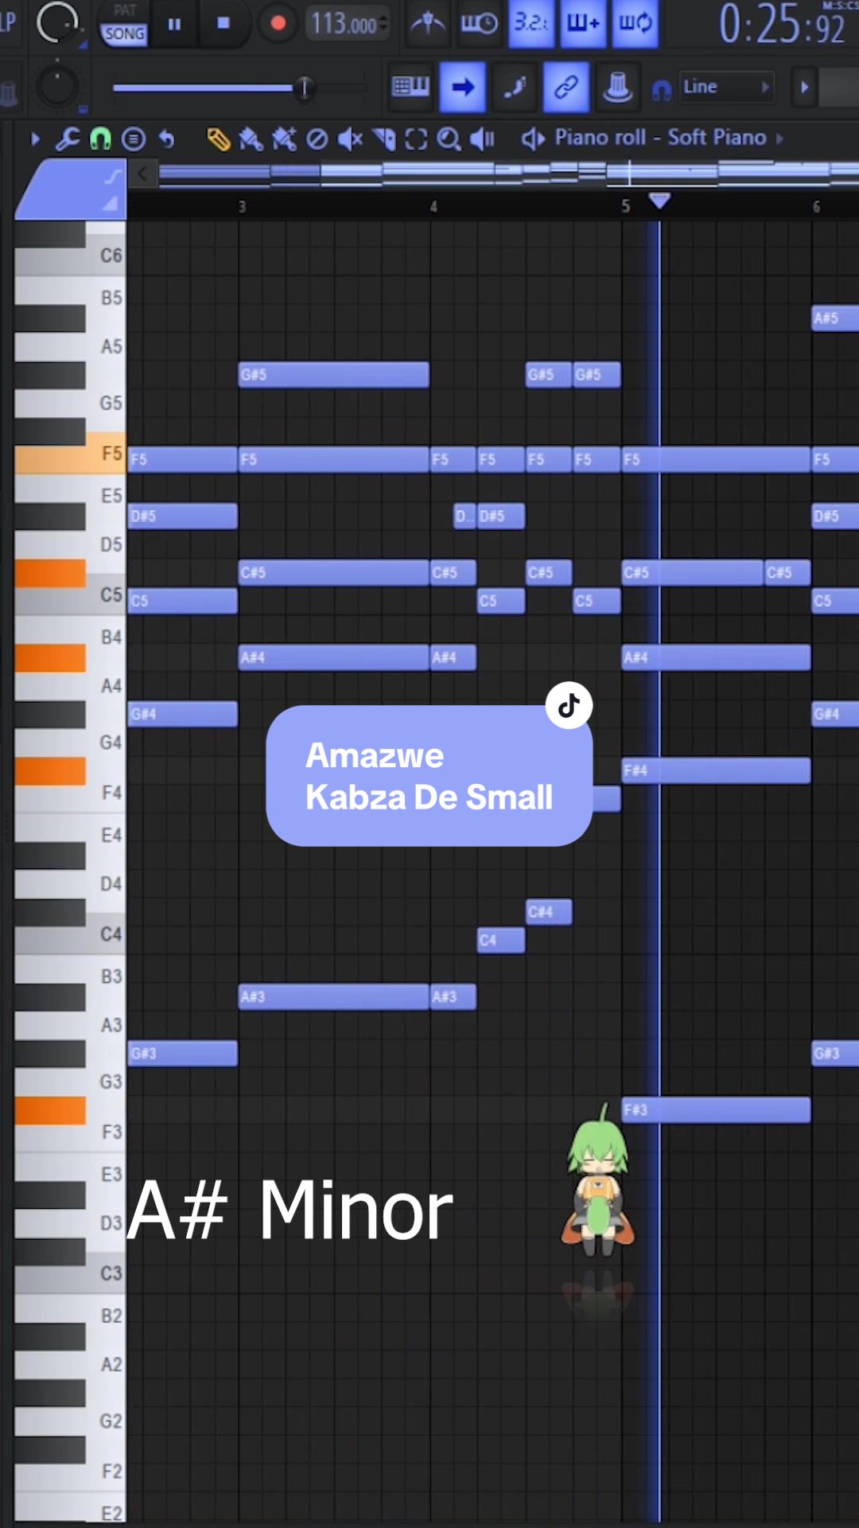This screenshot has height=1528, width=859.
Task: Select the Paint brush tool
Action: point(251,139)
